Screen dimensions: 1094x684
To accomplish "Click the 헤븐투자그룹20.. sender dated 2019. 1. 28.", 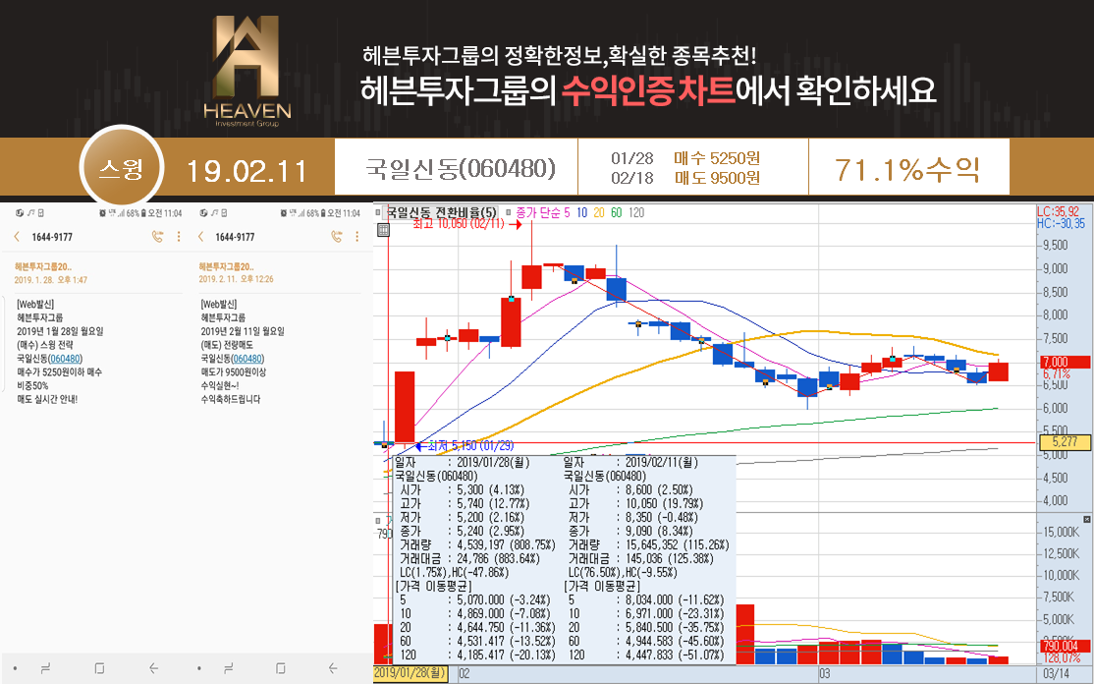I will click(x=43, y=266).
